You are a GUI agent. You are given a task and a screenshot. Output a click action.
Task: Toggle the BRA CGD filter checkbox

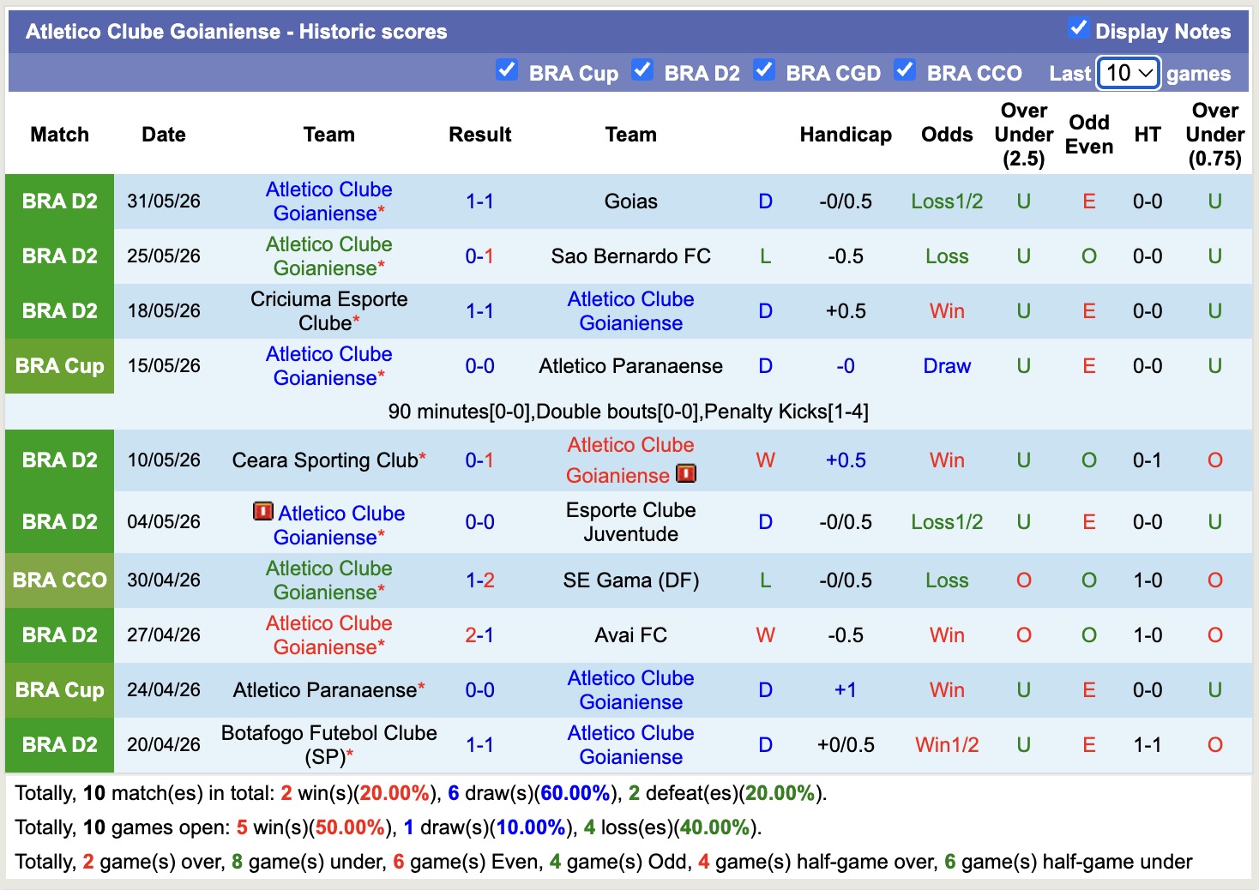(764, 70)
